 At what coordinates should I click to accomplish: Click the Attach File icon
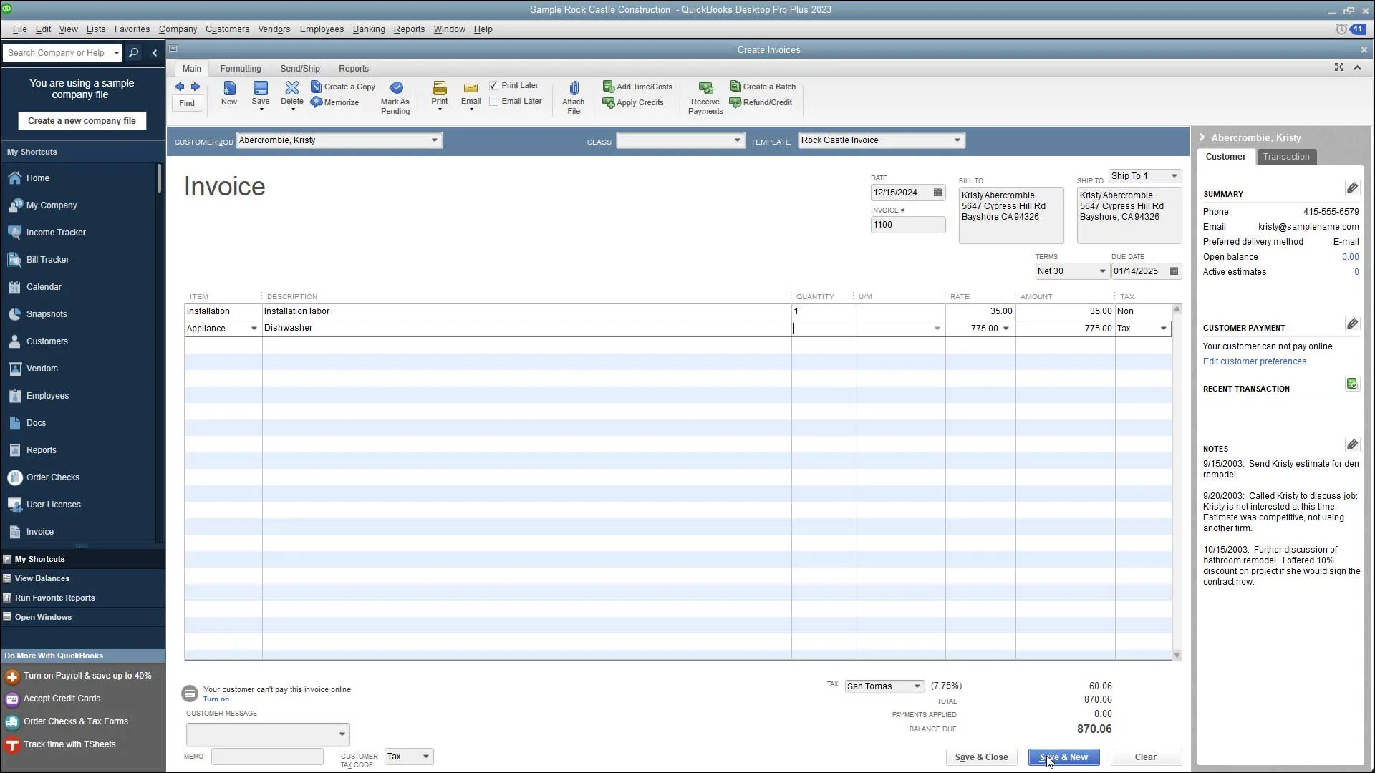[x=573, y=94]
